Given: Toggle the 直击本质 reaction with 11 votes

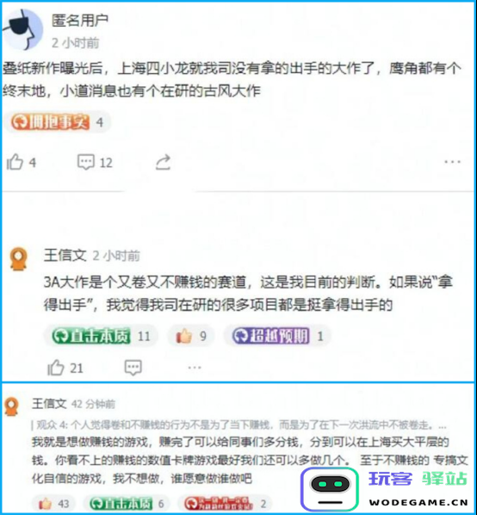Looking at the screenshot, I should [x=101, y=336].
